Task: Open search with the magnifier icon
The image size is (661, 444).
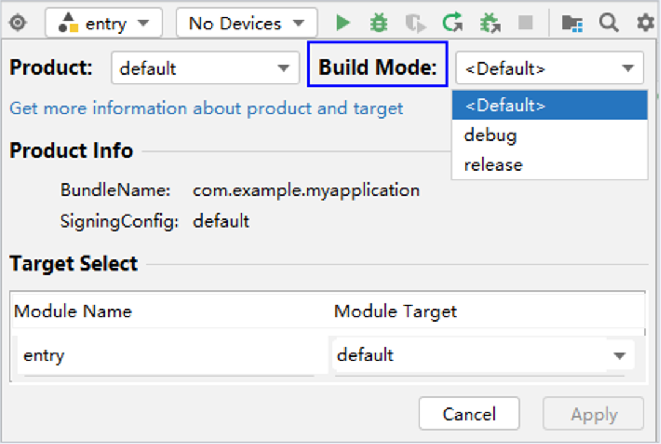Action: tap(608, 23)
